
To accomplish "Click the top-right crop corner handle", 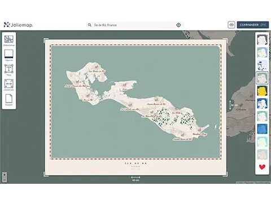I will [x=225, y=41].
